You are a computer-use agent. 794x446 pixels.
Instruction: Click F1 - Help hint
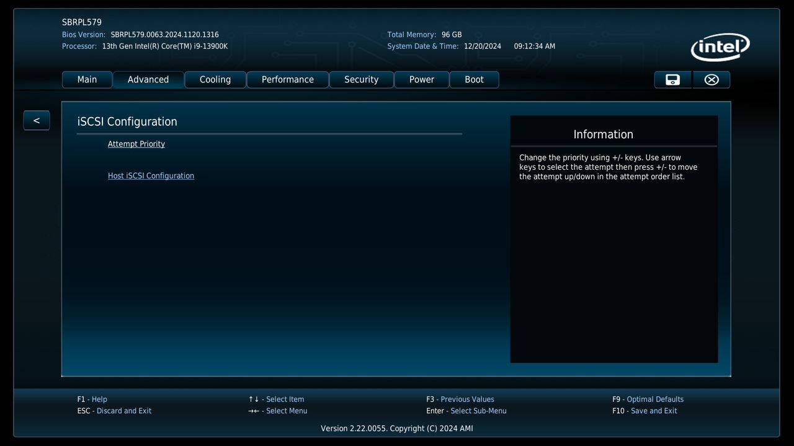[x=92, y=400]
